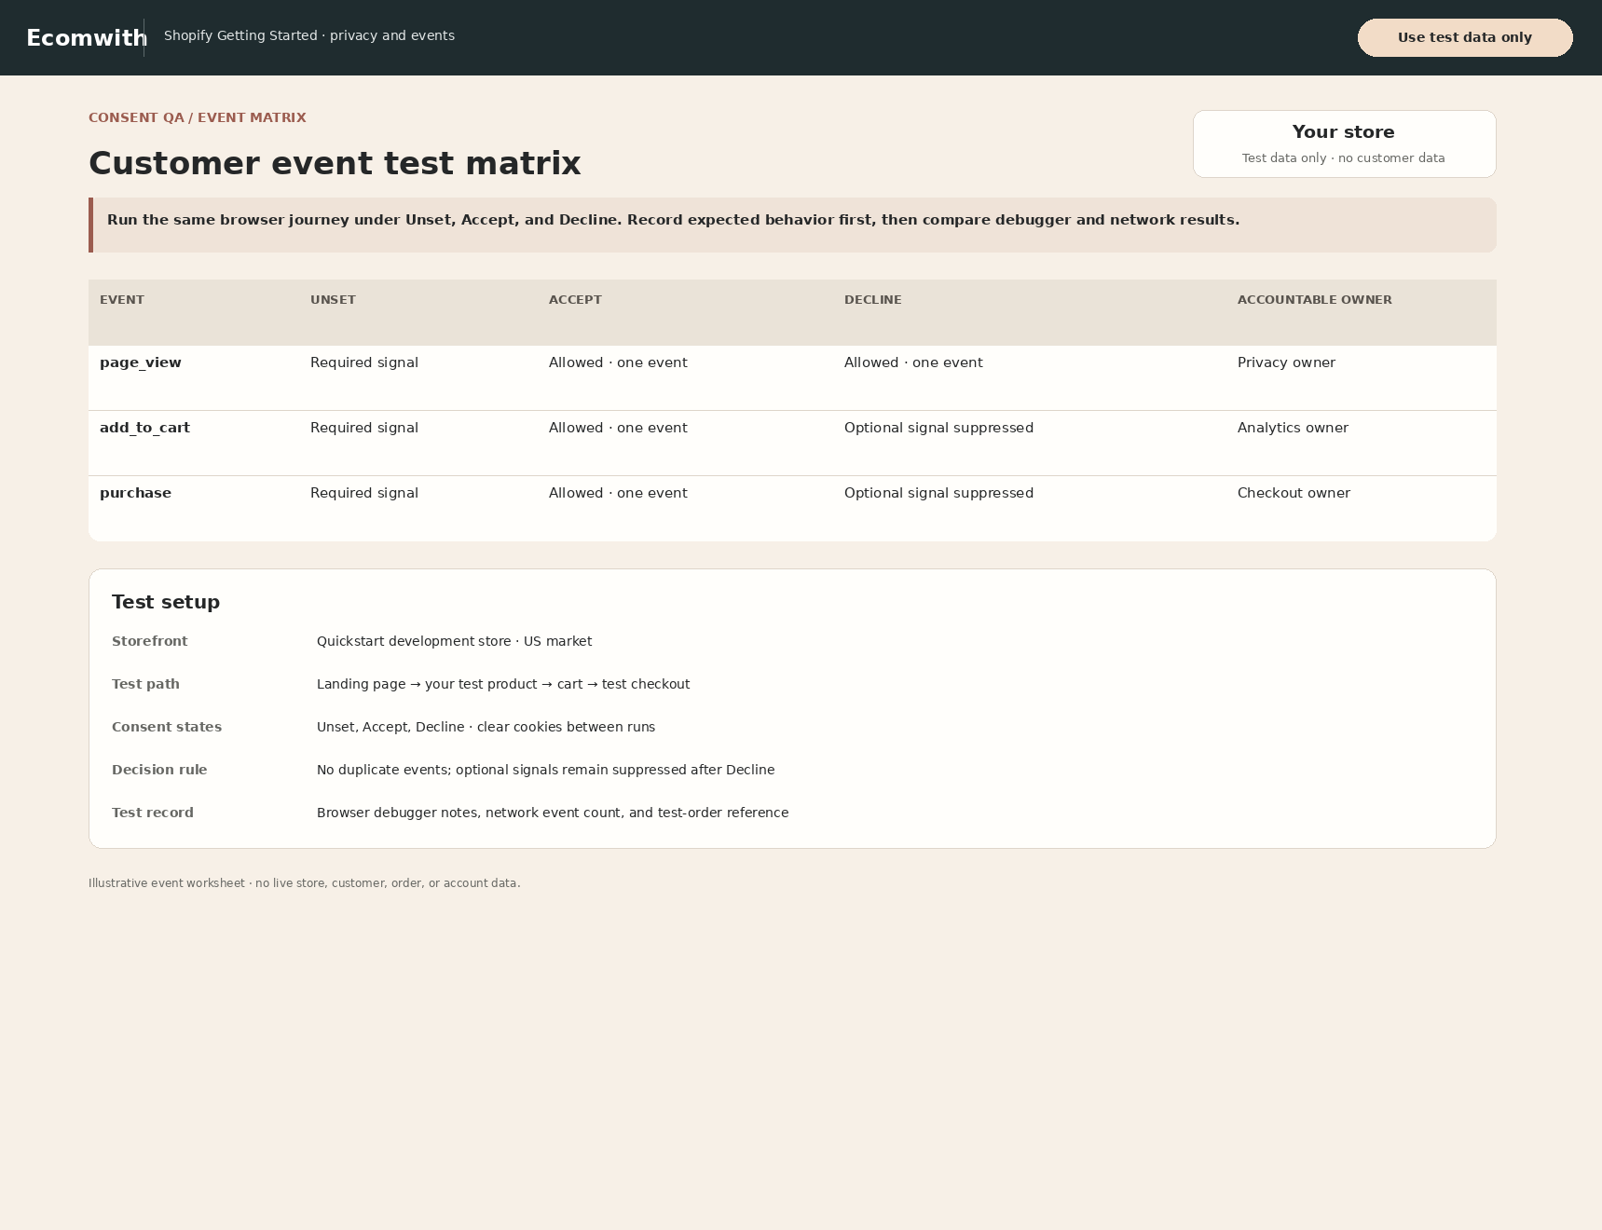Select Optional signal suppressed in purchase row
This screenshot has width=1602, height=1230.
938,493
